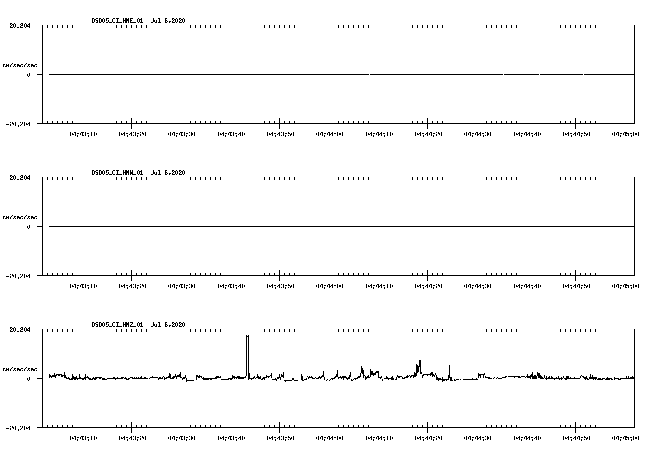This screenshot has height=456, width=670.
Task: Click the 04:43:40 time label under HNZ plot
Action: (231, 438)
